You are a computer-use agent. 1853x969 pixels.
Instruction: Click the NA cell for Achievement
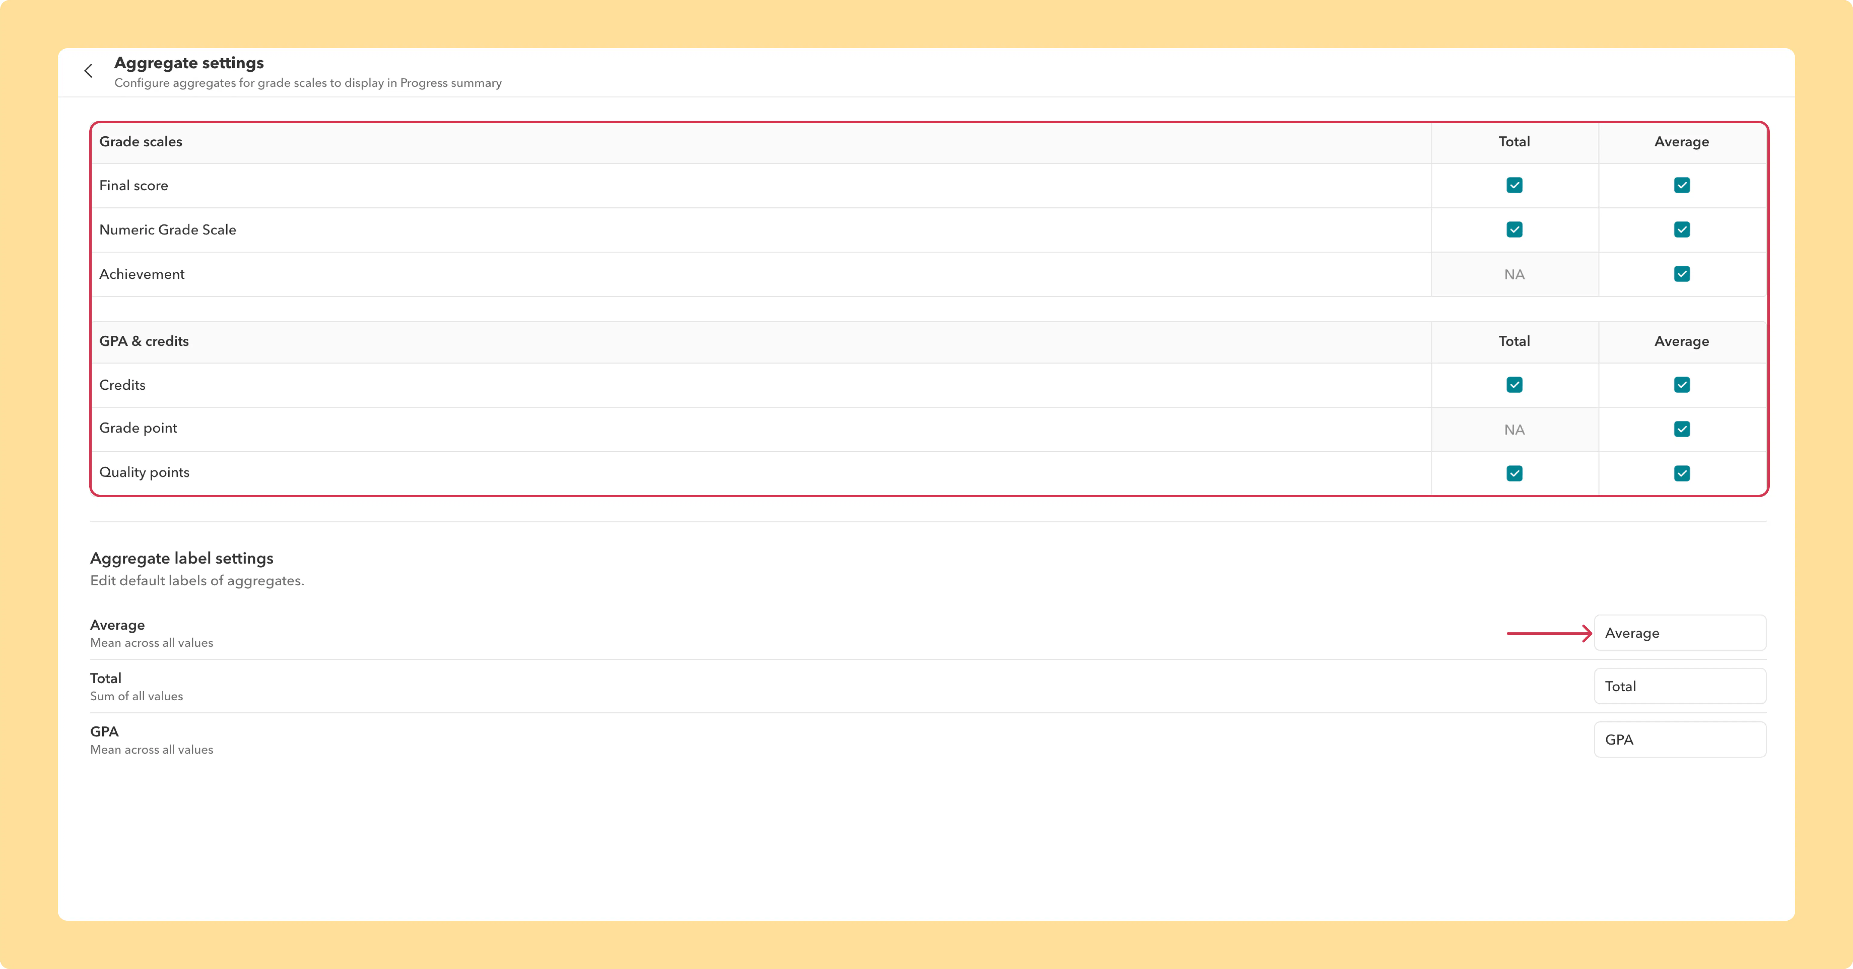click(1514, 275)
